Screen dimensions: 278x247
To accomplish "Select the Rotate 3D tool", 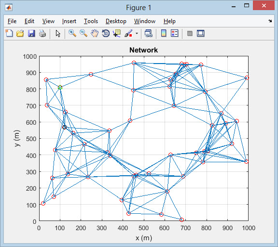I will point(106,33).
